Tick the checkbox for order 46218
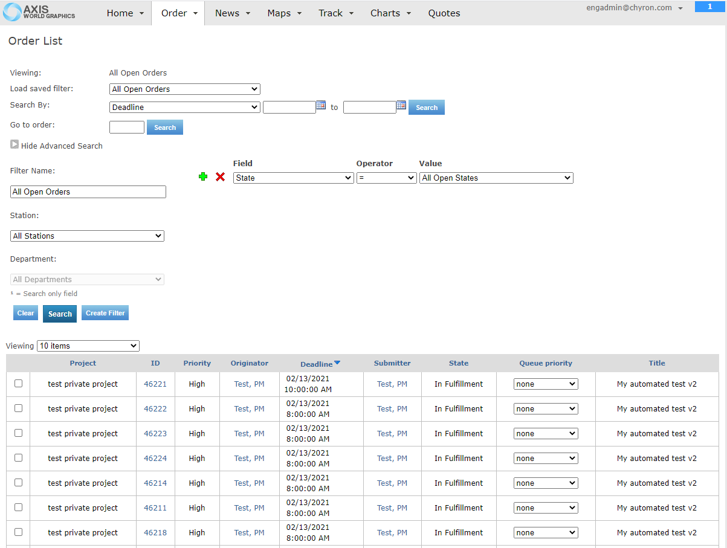 [x=18, y=532]
